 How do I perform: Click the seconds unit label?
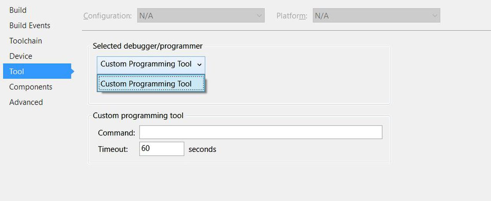(x=202, y=149)
